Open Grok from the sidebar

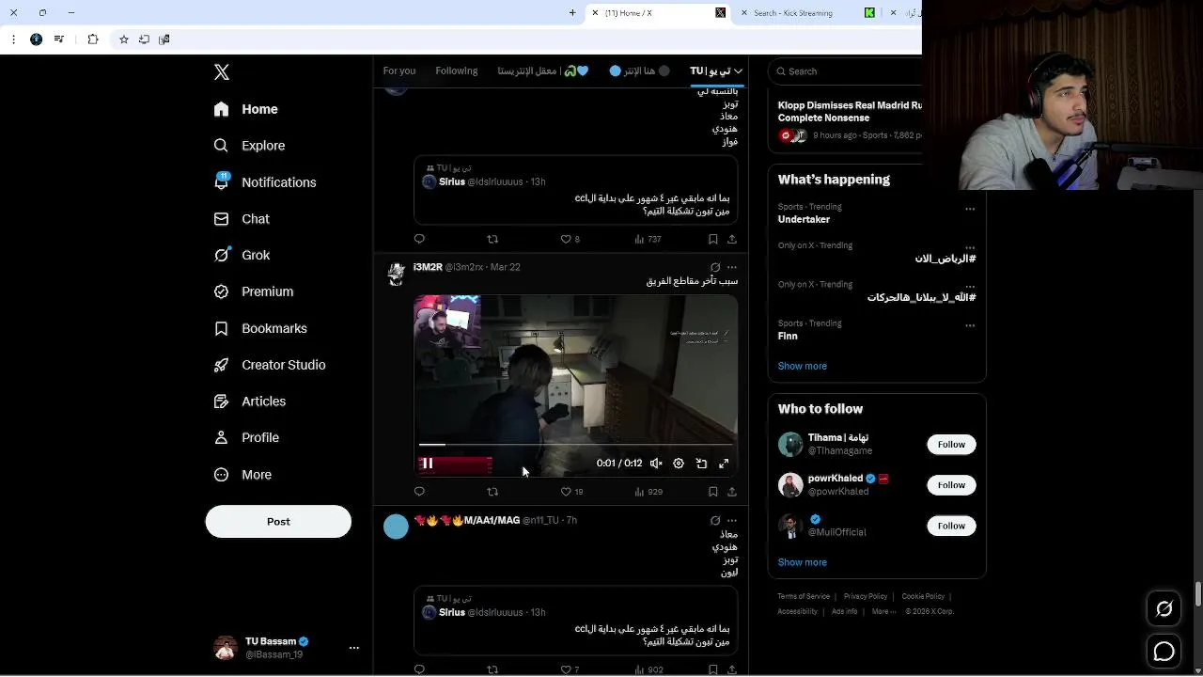(242, 255)
